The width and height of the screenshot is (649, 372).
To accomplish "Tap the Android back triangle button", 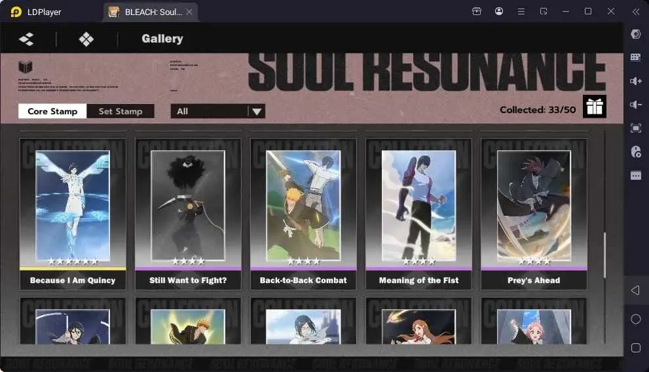I will point(635,290).
